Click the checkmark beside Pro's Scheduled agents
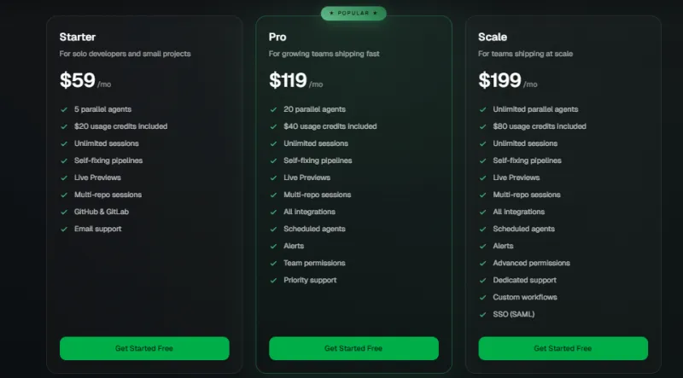Image resolution: width=683 pixels, height=378 pixels. pyautogui.click(x=273, y=229)
